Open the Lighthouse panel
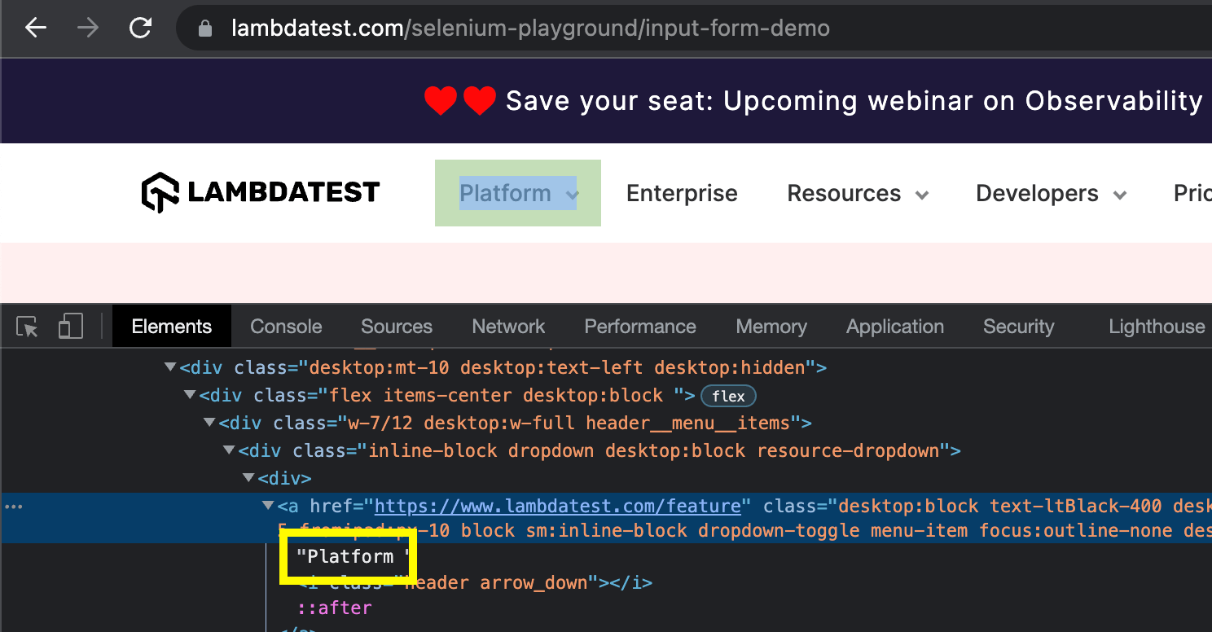This screenshot has height=632, width=1212. click(1156, 326)
